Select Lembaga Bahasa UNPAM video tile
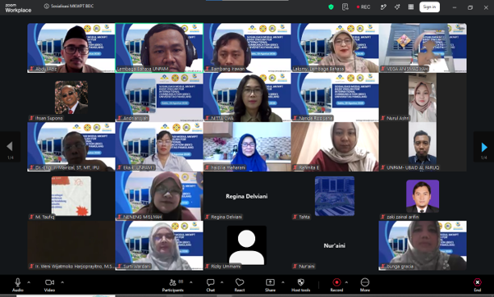 pos(159,48)
